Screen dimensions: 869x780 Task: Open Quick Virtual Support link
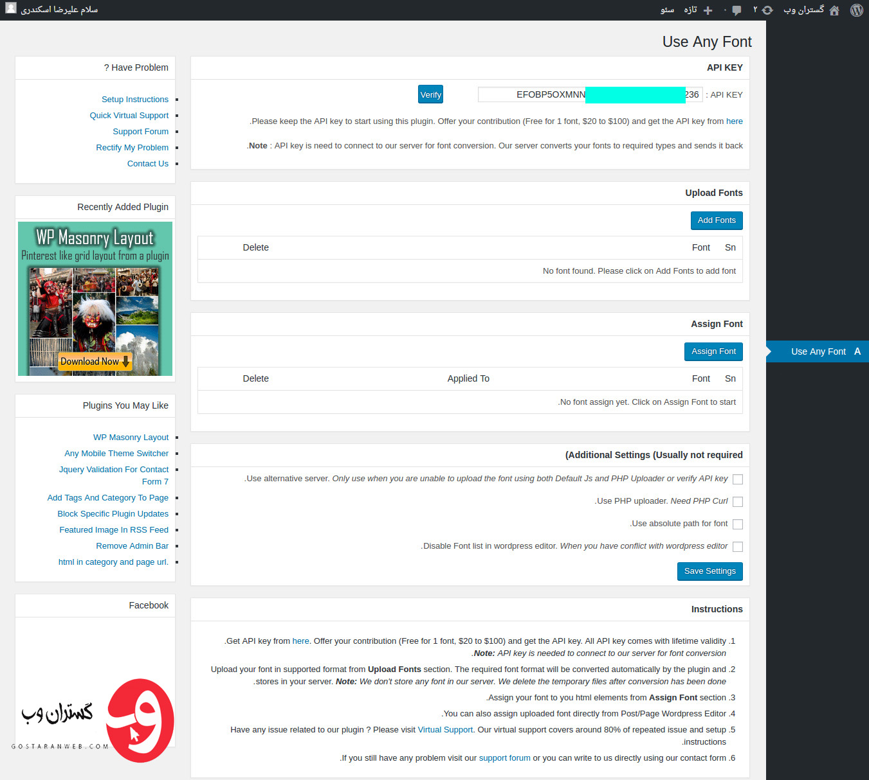pyautogui.click(x=129, y=116)
